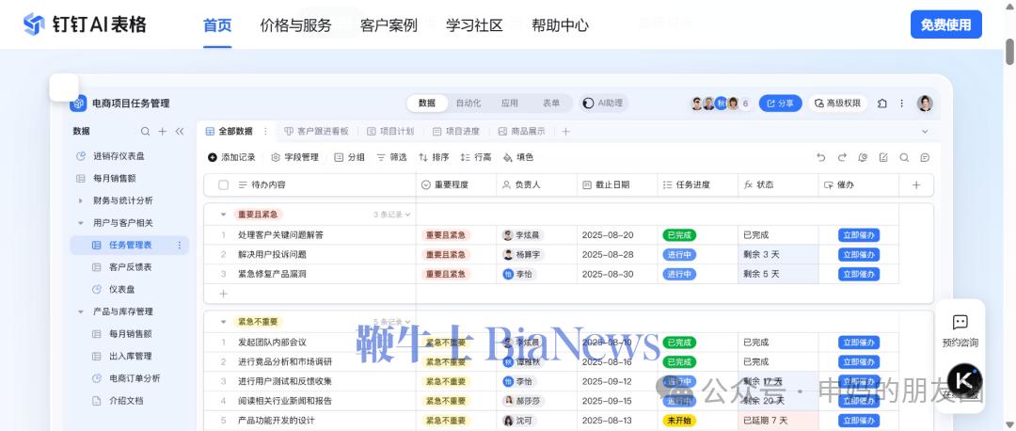Switch to the 自动化 mode toggle
The width and height of the screenshot is (1016, 431).
468,104
